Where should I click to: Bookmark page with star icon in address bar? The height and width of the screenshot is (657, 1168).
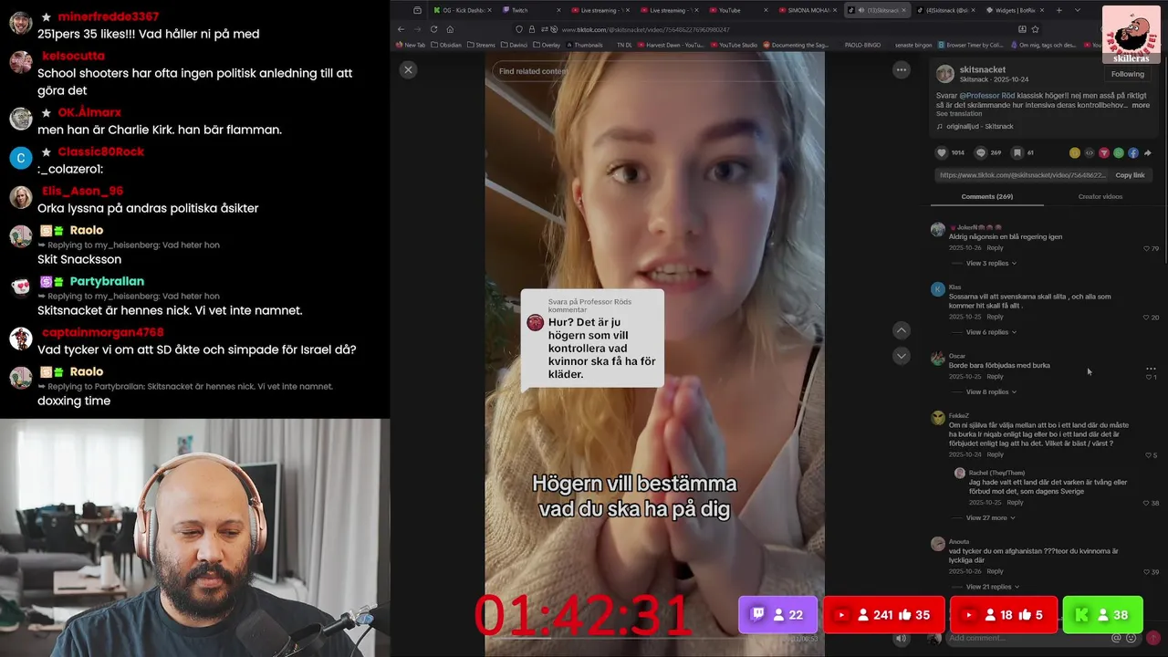1035,29
